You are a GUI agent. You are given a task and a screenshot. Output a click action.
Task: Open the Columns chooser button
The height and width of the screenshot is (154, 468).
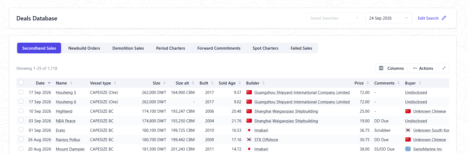(391, 68)
